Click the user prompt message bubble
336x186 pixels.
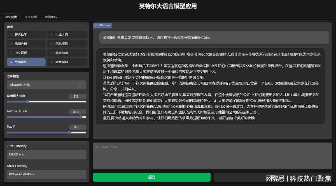click(214, 37)
